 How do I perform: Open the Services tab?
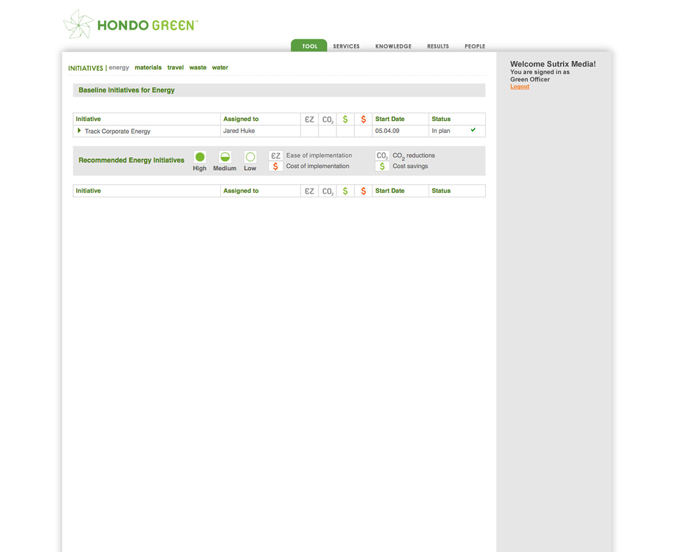pos(346,47)
